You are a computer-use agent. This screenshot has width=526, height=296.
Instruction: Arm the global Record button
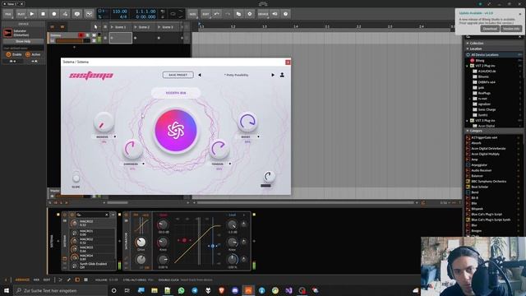[54, 14]
